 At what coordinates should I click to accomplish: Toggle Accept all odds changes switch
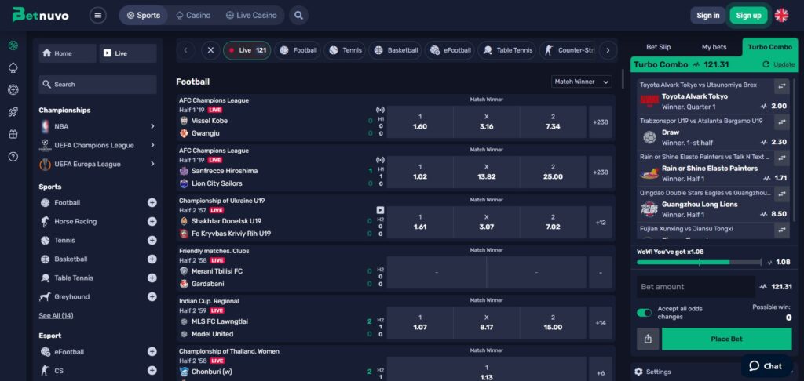(645, 313)
